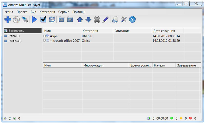Open the Вид menu
The width and height of the screenshot is (205, 124).
click(x=34, y=12)
